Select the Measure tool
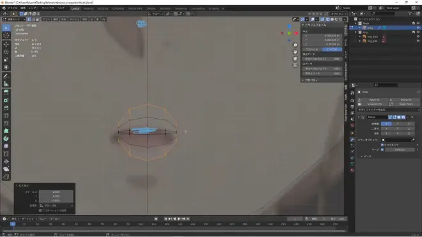422x237 pixels. click(x=6, y=84)
